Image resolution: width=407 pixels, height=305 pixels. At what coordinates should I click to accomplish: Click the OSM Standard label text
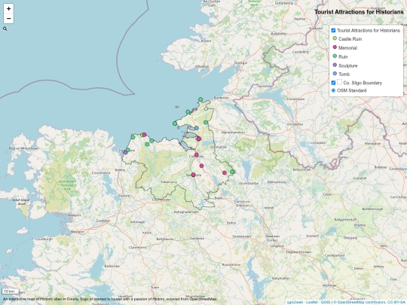tap(351, 90)
